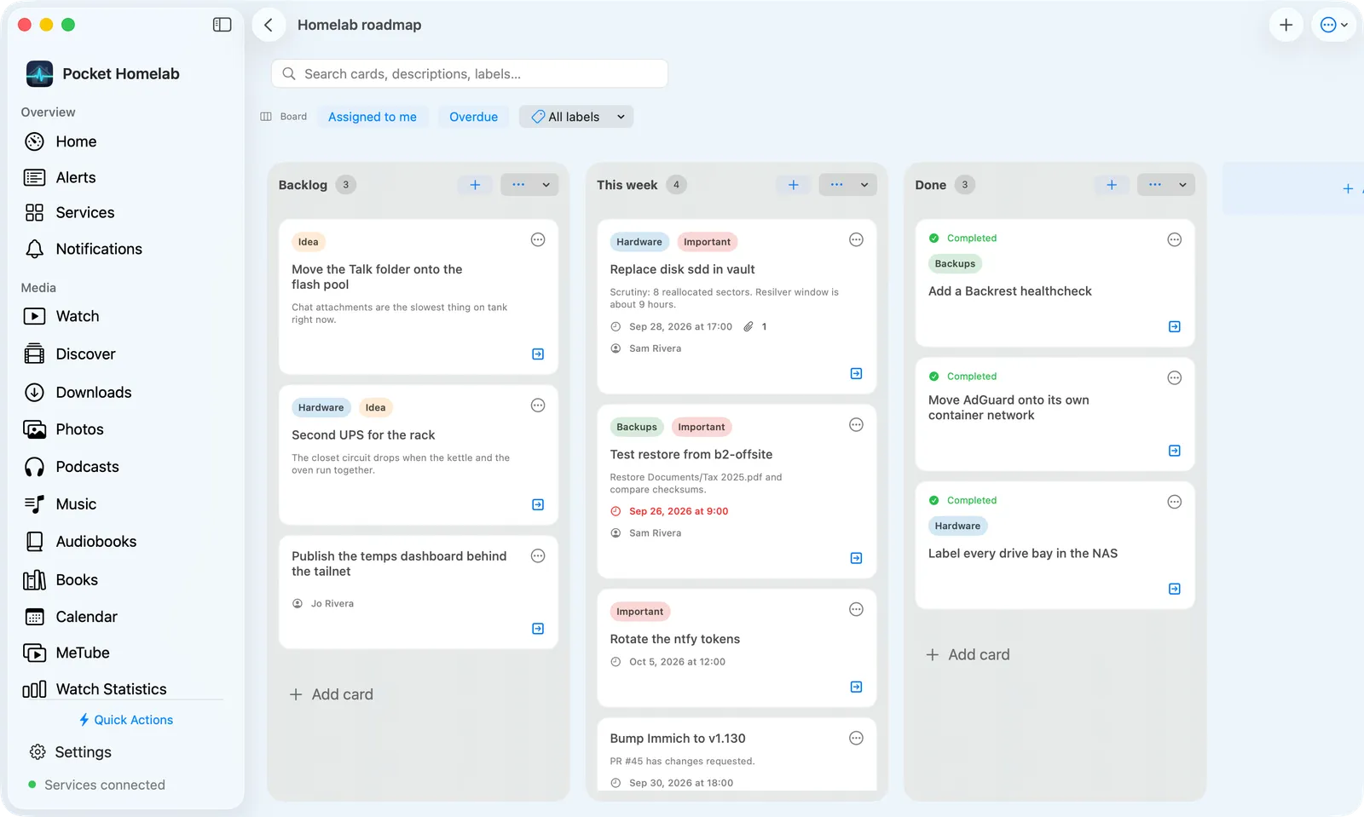Click the Music note icon
The image size is (1364, 817).
(x=34, y=504)
